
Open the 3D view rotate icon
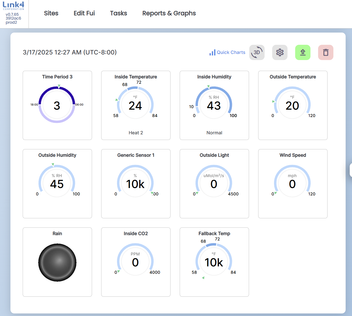pyautogui.click(x=257, y=52)
